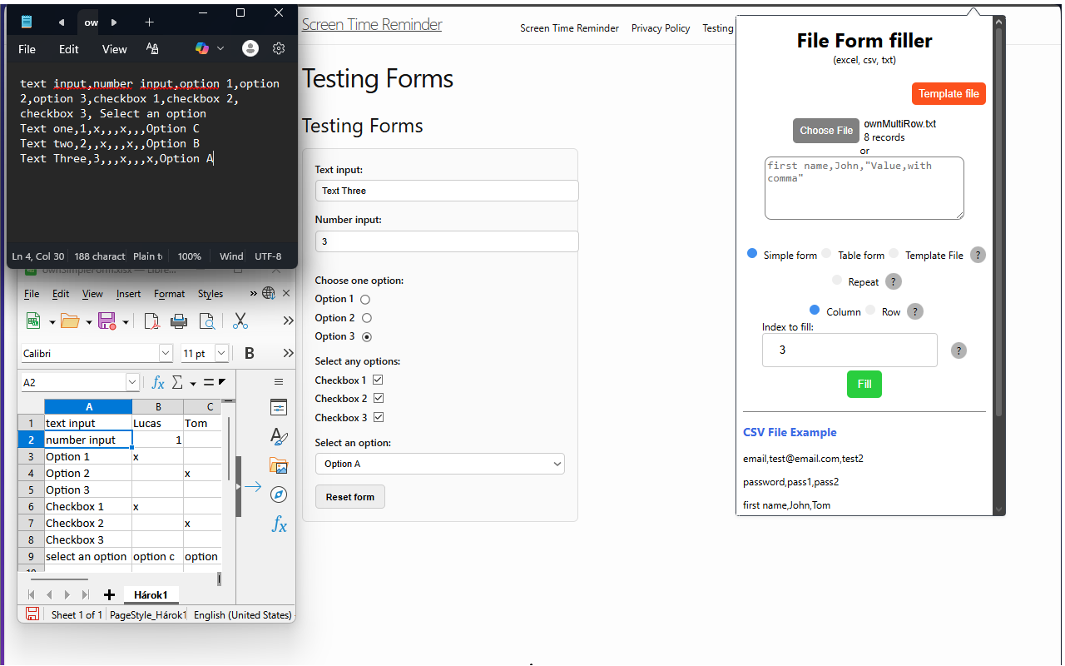
Task: Click the New spreadsheet icon in LibreOffice
Action: point(33,321)
